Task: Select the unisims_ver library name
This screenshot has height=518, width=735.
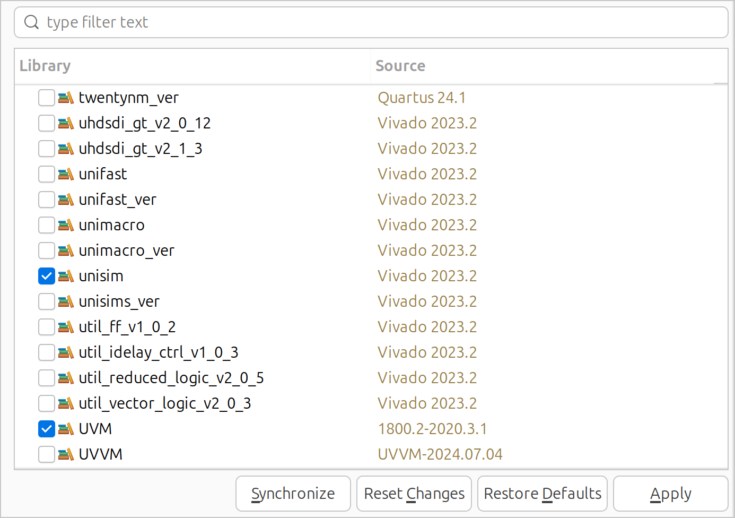Action: 119,301
